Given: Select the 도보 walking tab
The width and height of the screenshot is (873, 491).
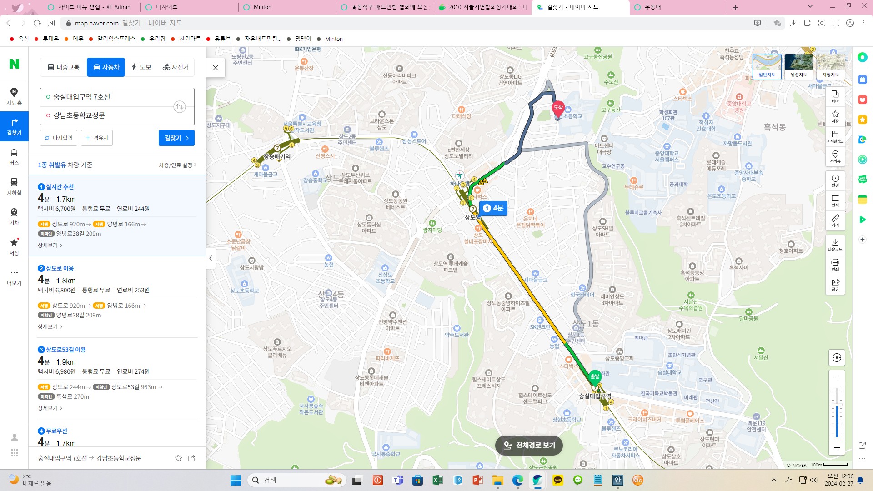Looking at the screenshot, I should pos(141,67).
